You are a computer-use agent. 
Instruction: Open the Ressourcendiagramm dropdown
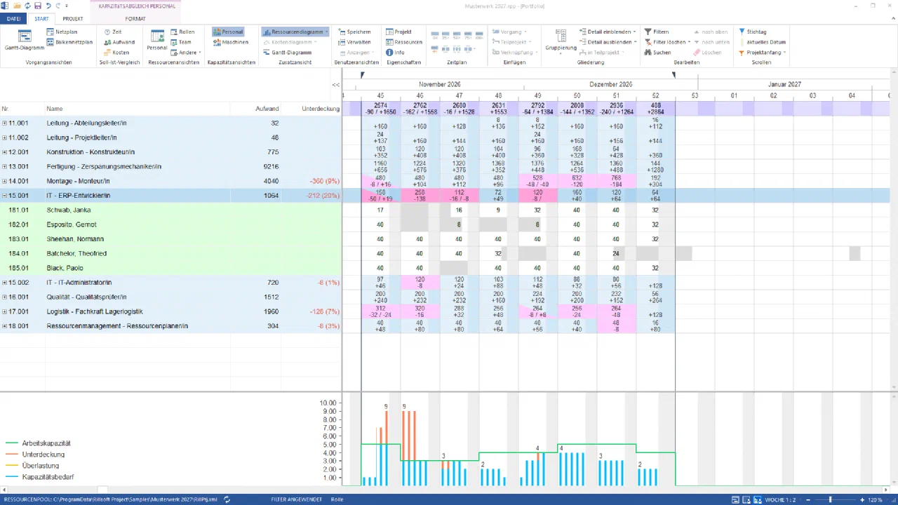(x=326, y=32)
